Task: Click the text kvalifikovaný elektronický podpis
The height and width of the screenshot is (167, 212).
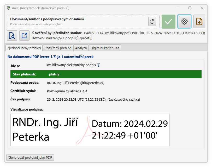Action: pos(71,65)
